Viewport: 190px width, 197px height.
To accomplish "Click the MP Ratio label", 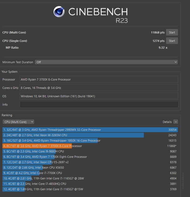I will (12, 48).
